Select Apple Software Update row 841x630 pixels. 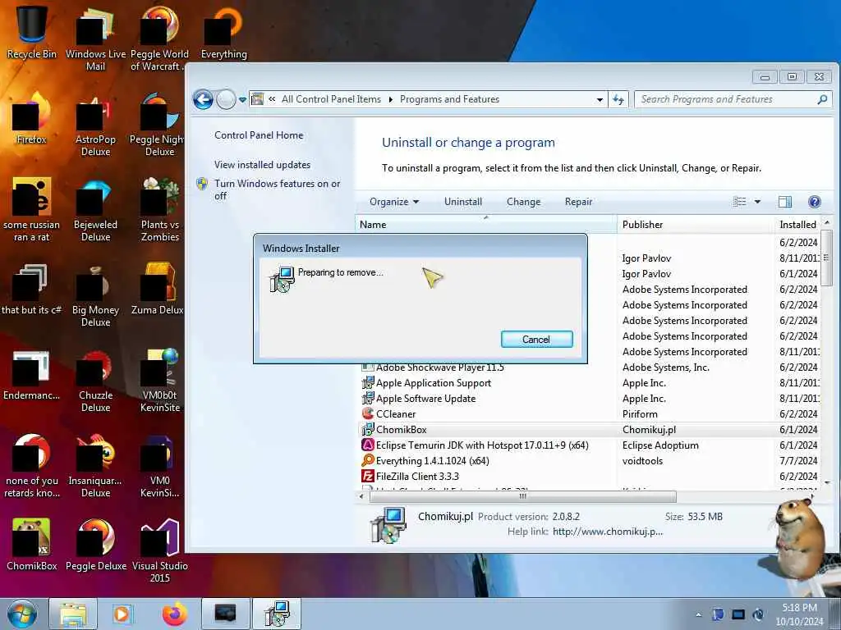tap(588, 399)
